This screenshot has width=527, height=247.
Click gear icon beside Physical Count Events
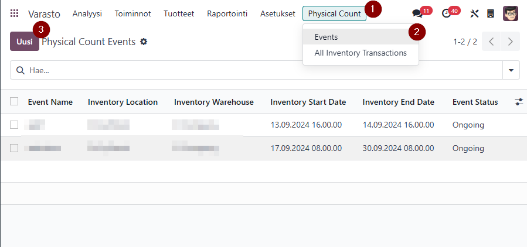(x=144, y=42)
